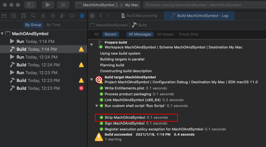
Task: Select the Report navigator icon
Action: point(82,16)
